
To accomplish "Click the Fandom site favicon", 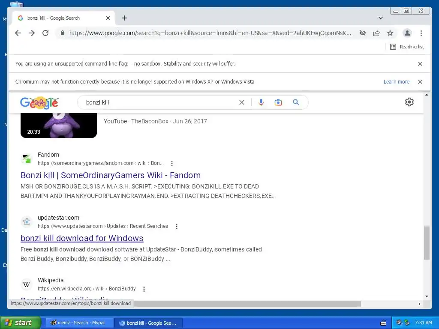I will point(27,159).
